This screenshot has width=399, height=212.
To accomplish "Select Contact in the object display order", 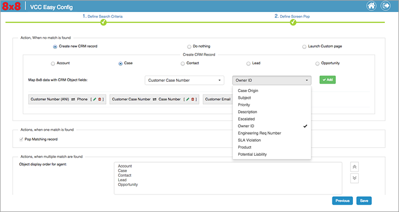I will pyautogui.click(x=124, y=175).
